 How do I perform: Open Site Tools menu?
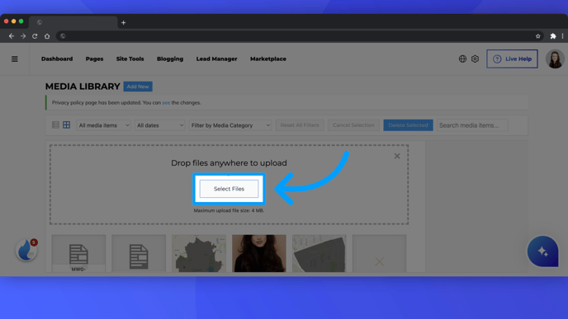click(x=130, y=59)
